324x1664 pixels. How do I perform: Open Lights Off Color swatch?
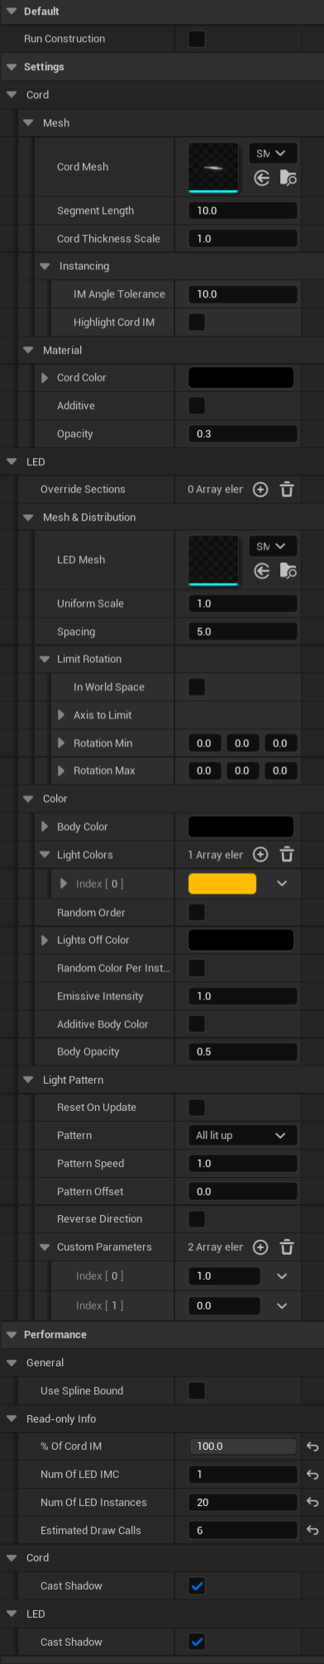point(241,940)
